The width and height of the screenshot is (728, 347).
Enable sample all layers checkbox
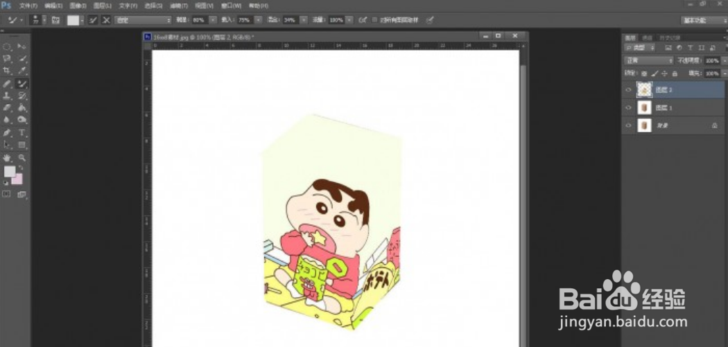tap(374, 20)
